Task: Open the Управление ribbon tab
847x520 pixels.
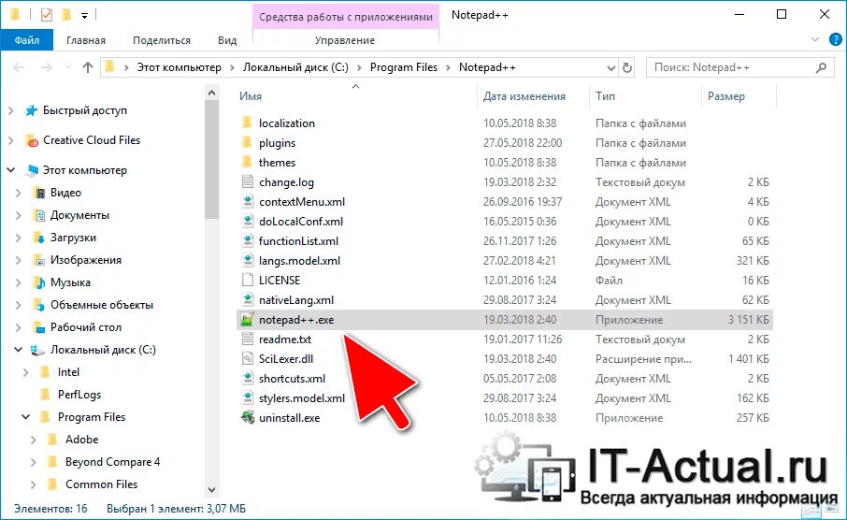Action: click(x=345, y=40)
